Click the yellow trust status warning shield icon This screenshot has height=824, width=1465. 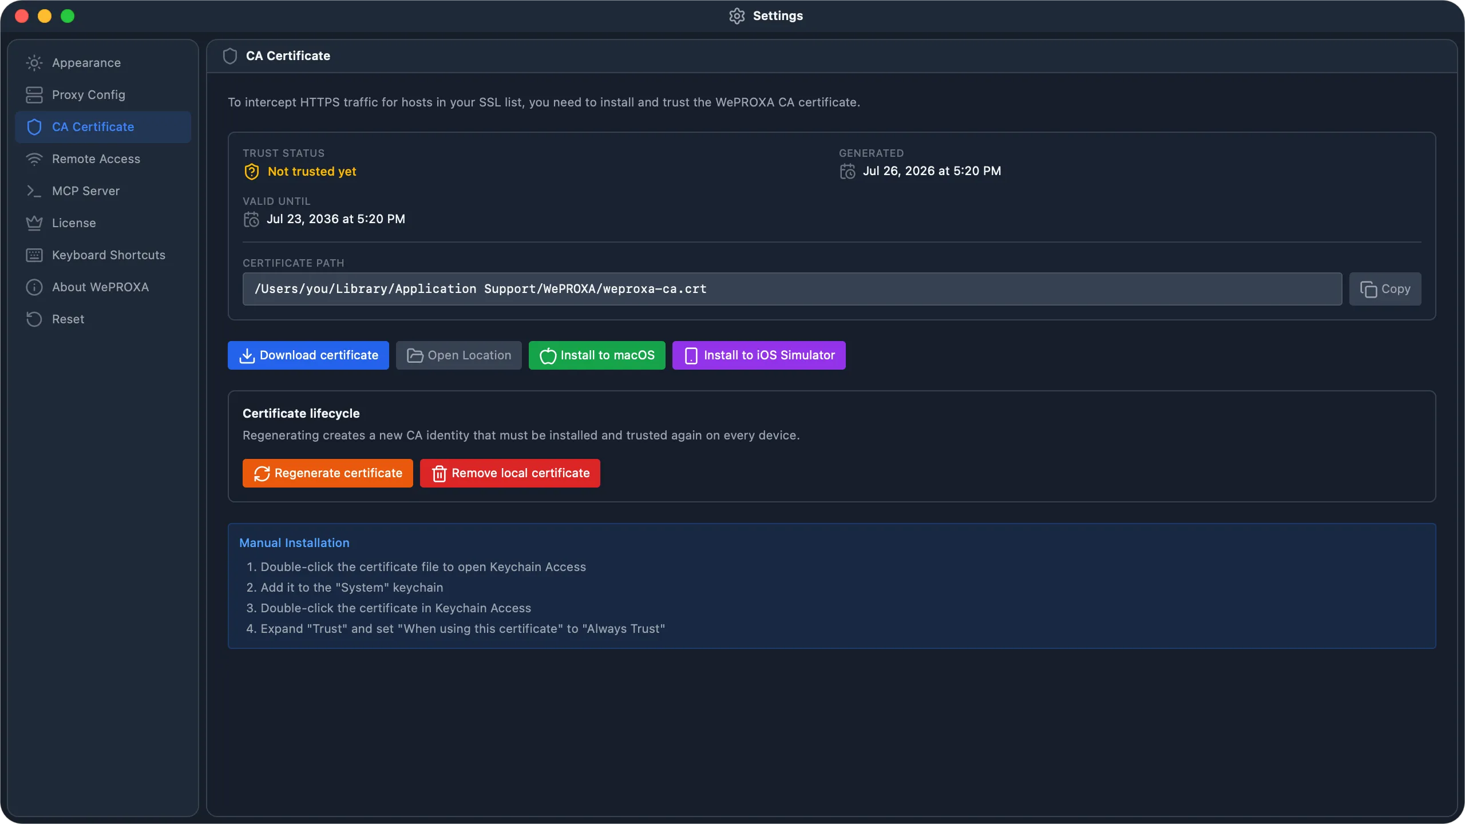click(x=252, y=172)
